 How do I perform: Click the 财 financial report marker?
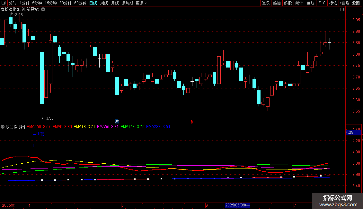(117, 122)
